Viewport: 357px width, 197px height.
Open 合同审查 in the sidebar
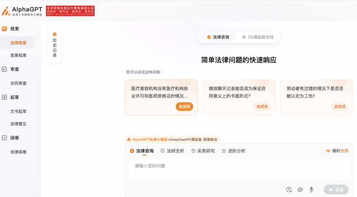click(18, 83)
